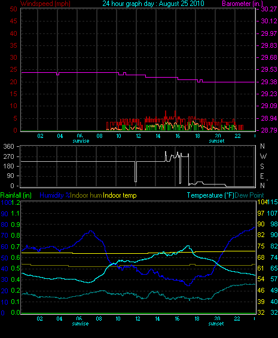Click the Barometer (in.) axis title
The image size is (278, 338).
point(242,4)
